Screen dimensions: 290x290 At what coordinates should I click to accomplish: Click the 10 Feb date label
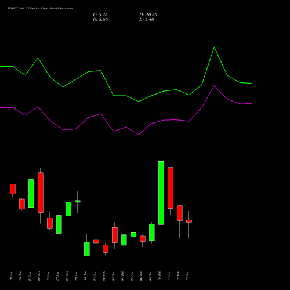pos(159,276)
